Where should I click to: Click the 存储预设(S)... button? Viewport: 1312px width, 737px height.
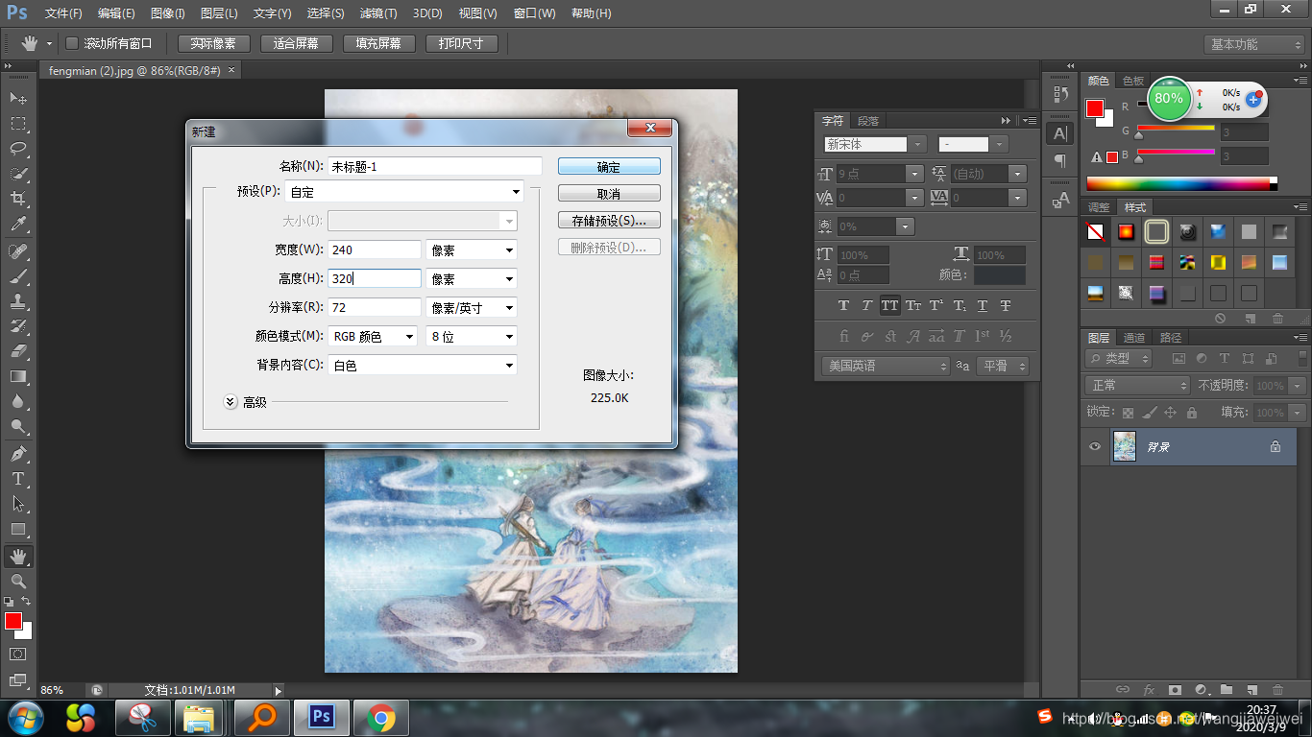click(x=609, y=221)
